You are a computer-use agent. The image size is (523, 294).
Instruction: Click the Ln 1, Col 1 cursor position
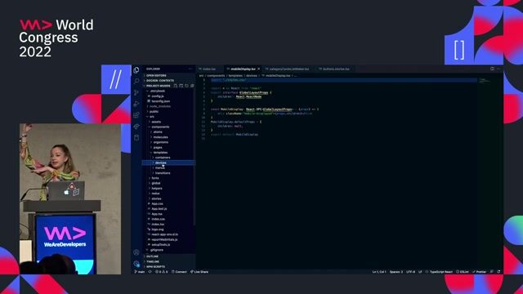(x=379, y=272)
